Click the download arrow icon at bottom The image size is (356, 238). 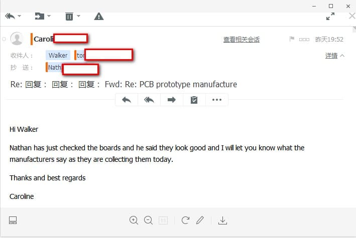(222, 220)
